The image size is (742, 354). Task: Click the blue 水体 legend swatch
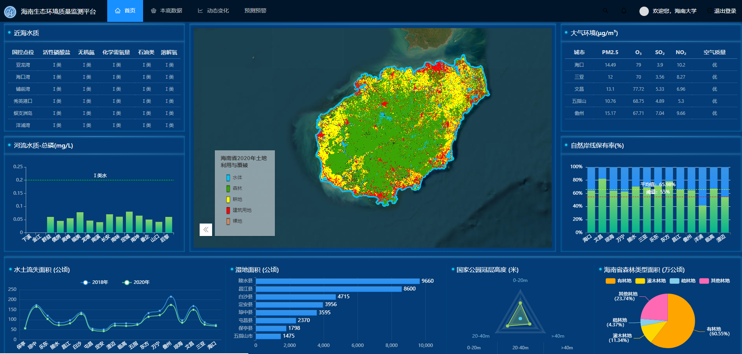pos(228,178)
